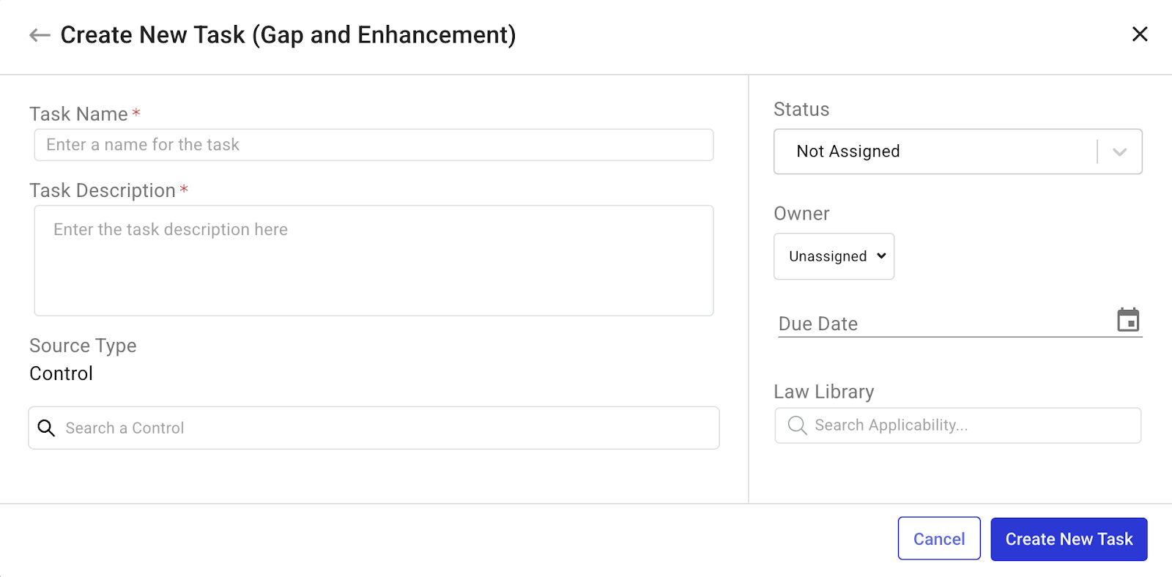This screenshot has height=577, width=1172.
Task: Click into the Task Description text area
Action: coord(374,261)
